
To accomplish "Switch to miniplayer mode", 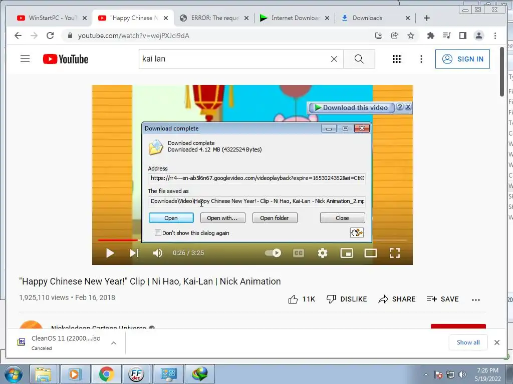I will (347, 253).
